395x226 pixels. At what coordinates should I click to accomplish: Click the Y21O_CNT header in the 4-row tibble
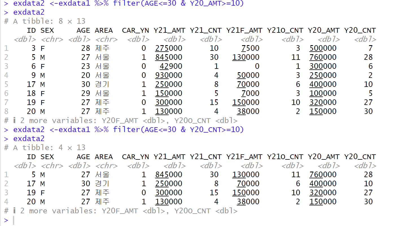point(285,157)
